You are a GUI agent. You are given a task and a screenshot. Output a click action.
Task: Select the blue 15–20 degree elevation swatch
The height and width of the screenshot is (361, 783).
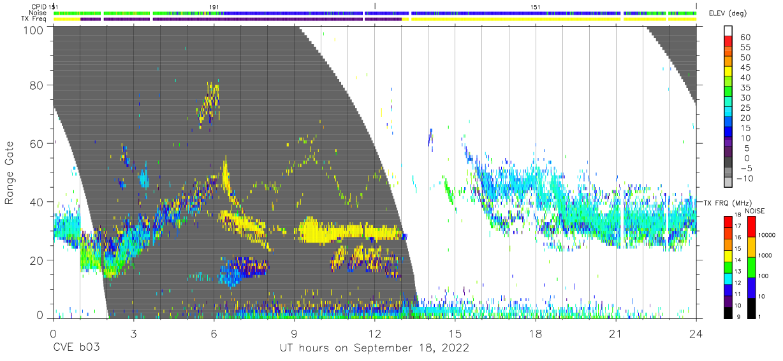coord(728,123)
